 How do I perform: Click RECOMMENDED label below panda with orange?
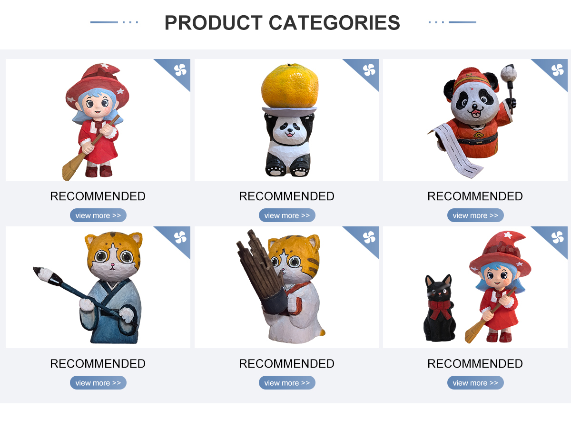pos(287,196)
